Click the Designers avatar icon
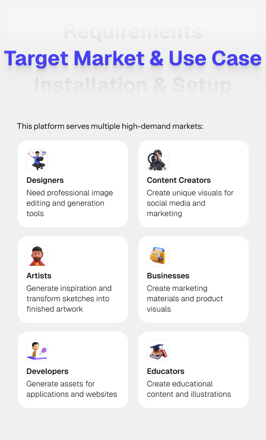The height and width of the screenshot is (440, 266). (37, 160)
